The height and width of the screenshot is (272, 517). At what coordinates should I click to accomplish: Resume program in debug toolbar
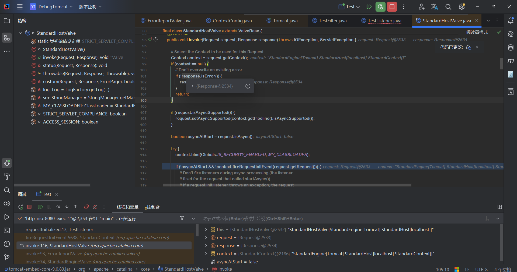(40, 207)
